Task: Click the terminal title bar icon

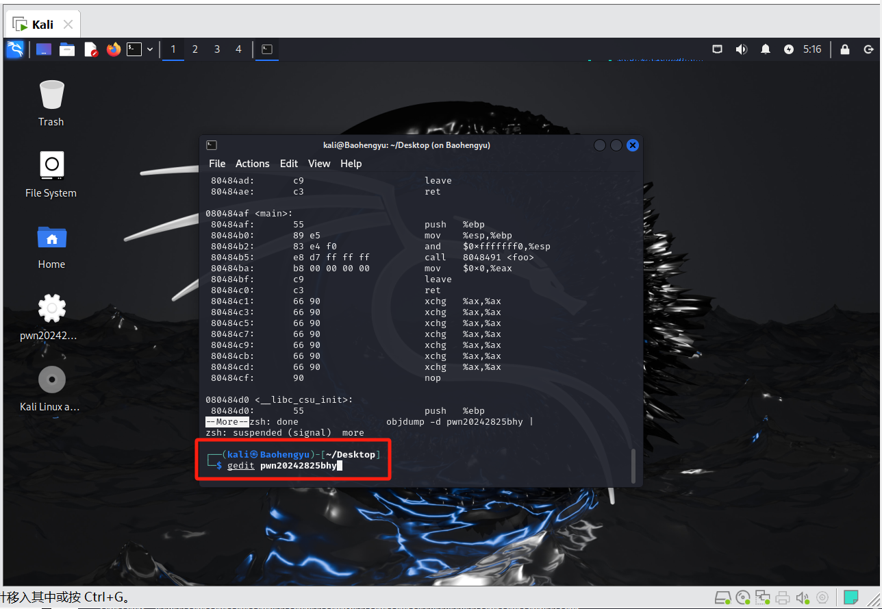Action: [212, 145]
